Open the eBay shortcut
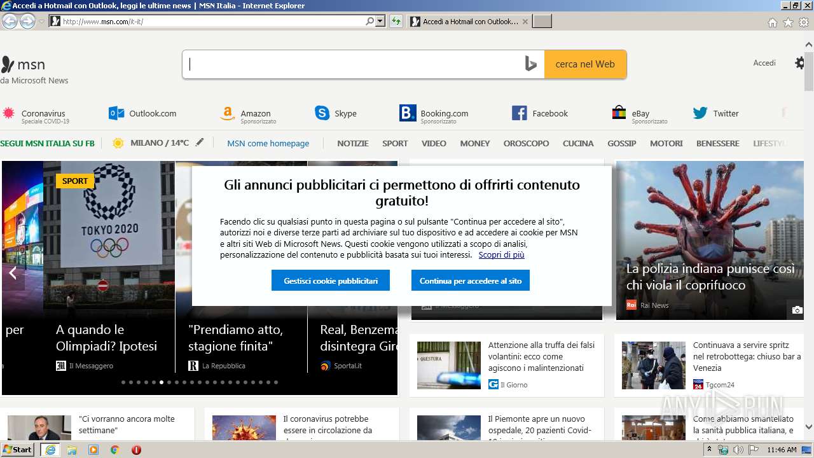The width and height of the screenshot is (814, 458). (640, 115)
